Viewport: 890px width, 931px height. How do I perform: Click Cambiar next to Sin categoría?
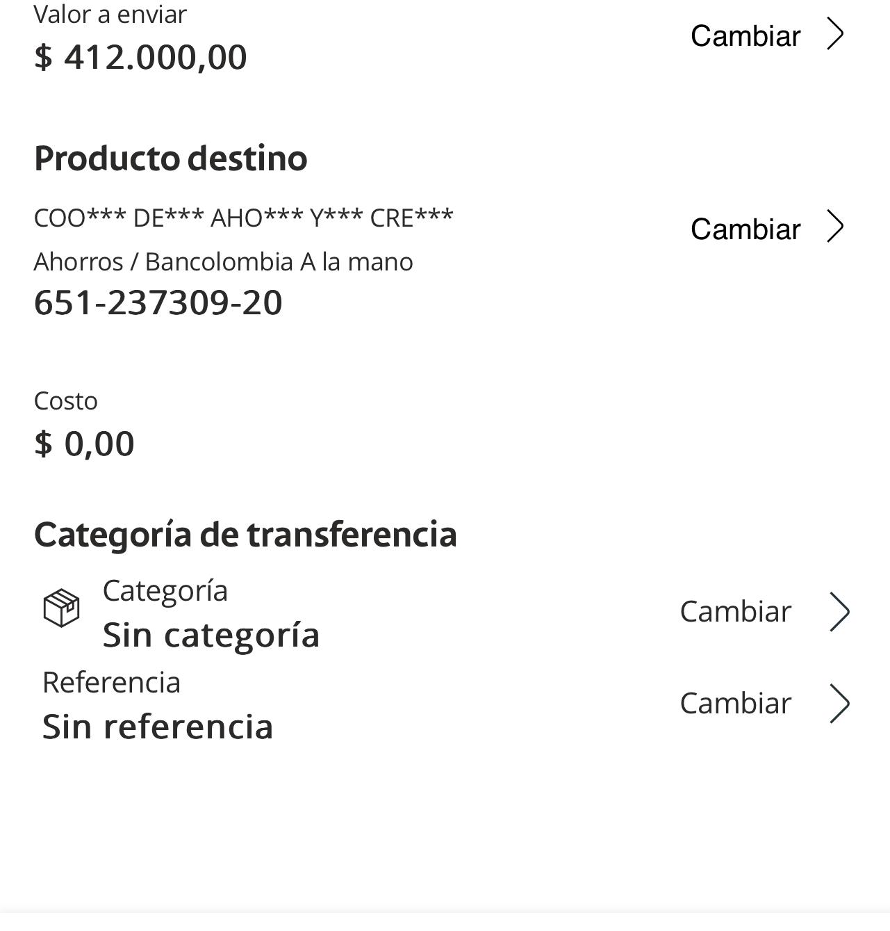(x=735, y=613)
